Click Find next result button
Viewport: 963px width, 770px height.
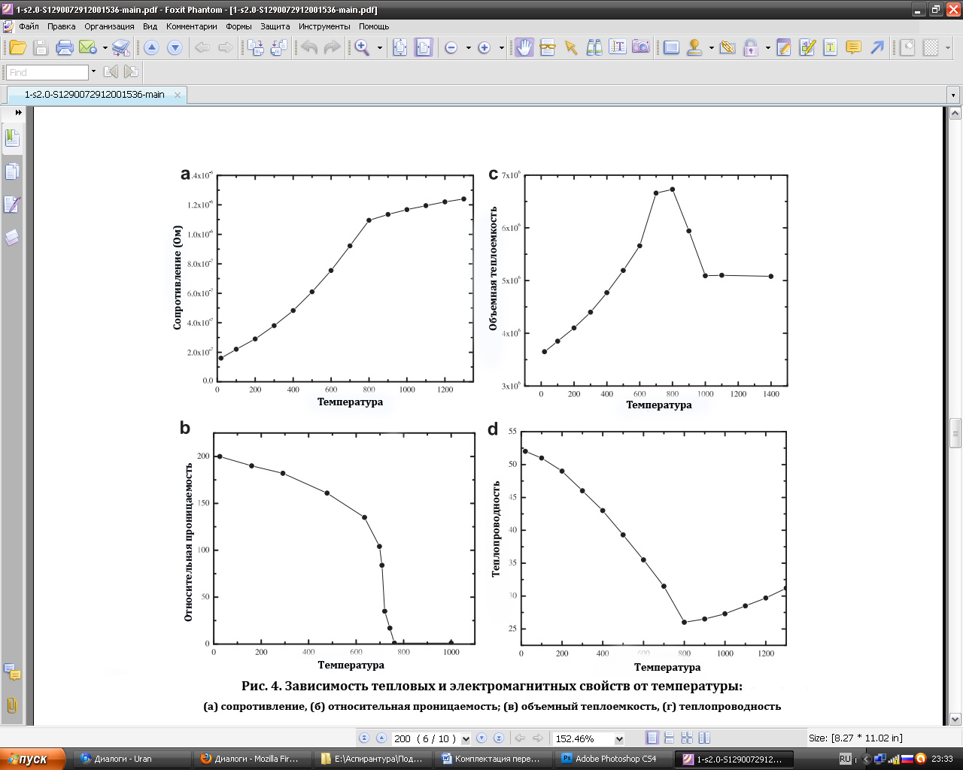tap(131, 72)
